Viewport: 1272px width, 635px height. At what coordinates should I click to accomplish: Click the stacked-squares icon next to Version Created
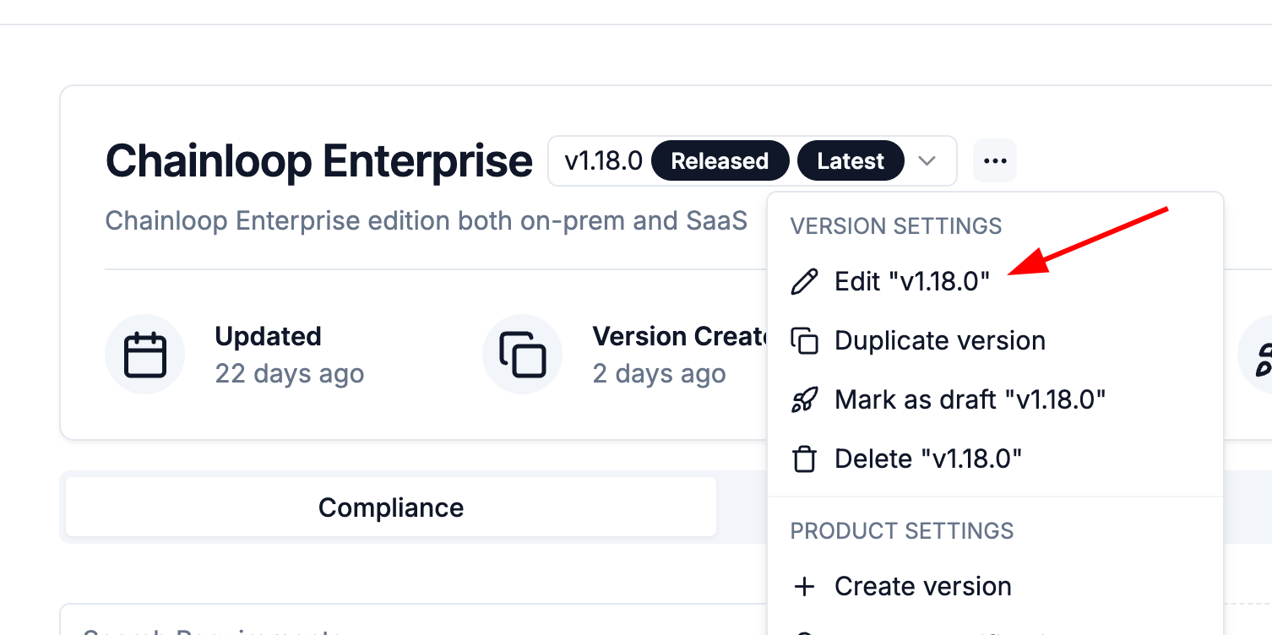tap(523, 355)
